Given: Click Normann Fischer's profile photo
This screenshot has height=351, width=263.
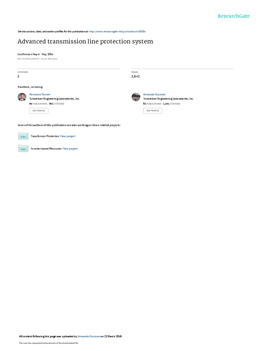Looking at the screenshot, I should (x=22, y=97).
